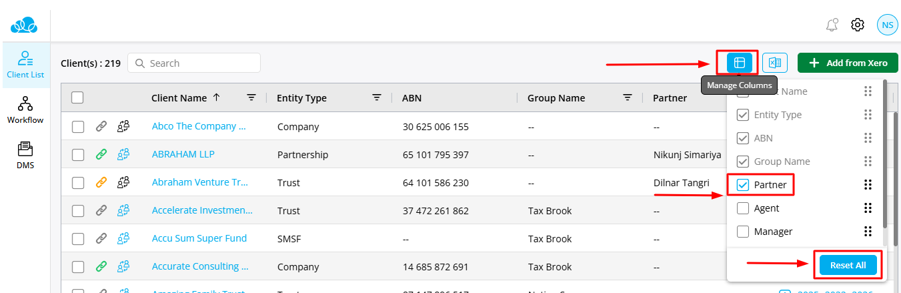The height and width of the screenshot is (293, 901).
Task: Open the notifications bell
Action: (832, 25)
